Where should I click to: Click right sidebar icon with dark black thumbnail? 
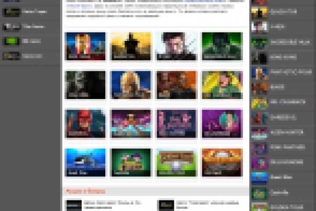pyautogui.click(x=259, y=58)
